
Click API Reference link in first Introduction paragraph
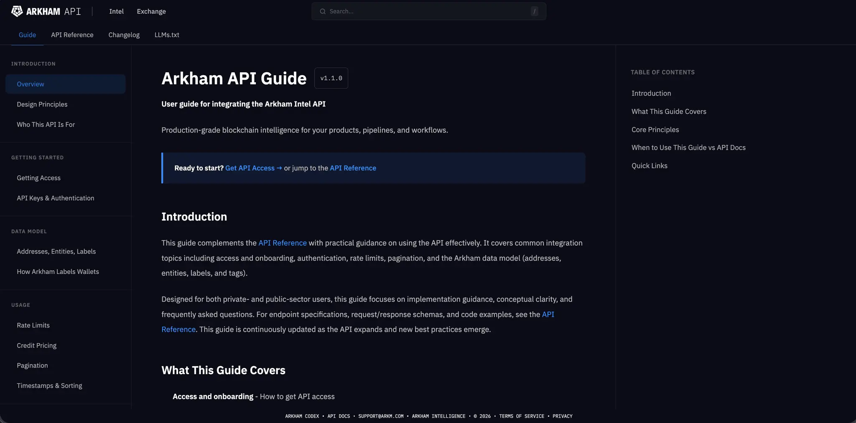coord(283,243)
